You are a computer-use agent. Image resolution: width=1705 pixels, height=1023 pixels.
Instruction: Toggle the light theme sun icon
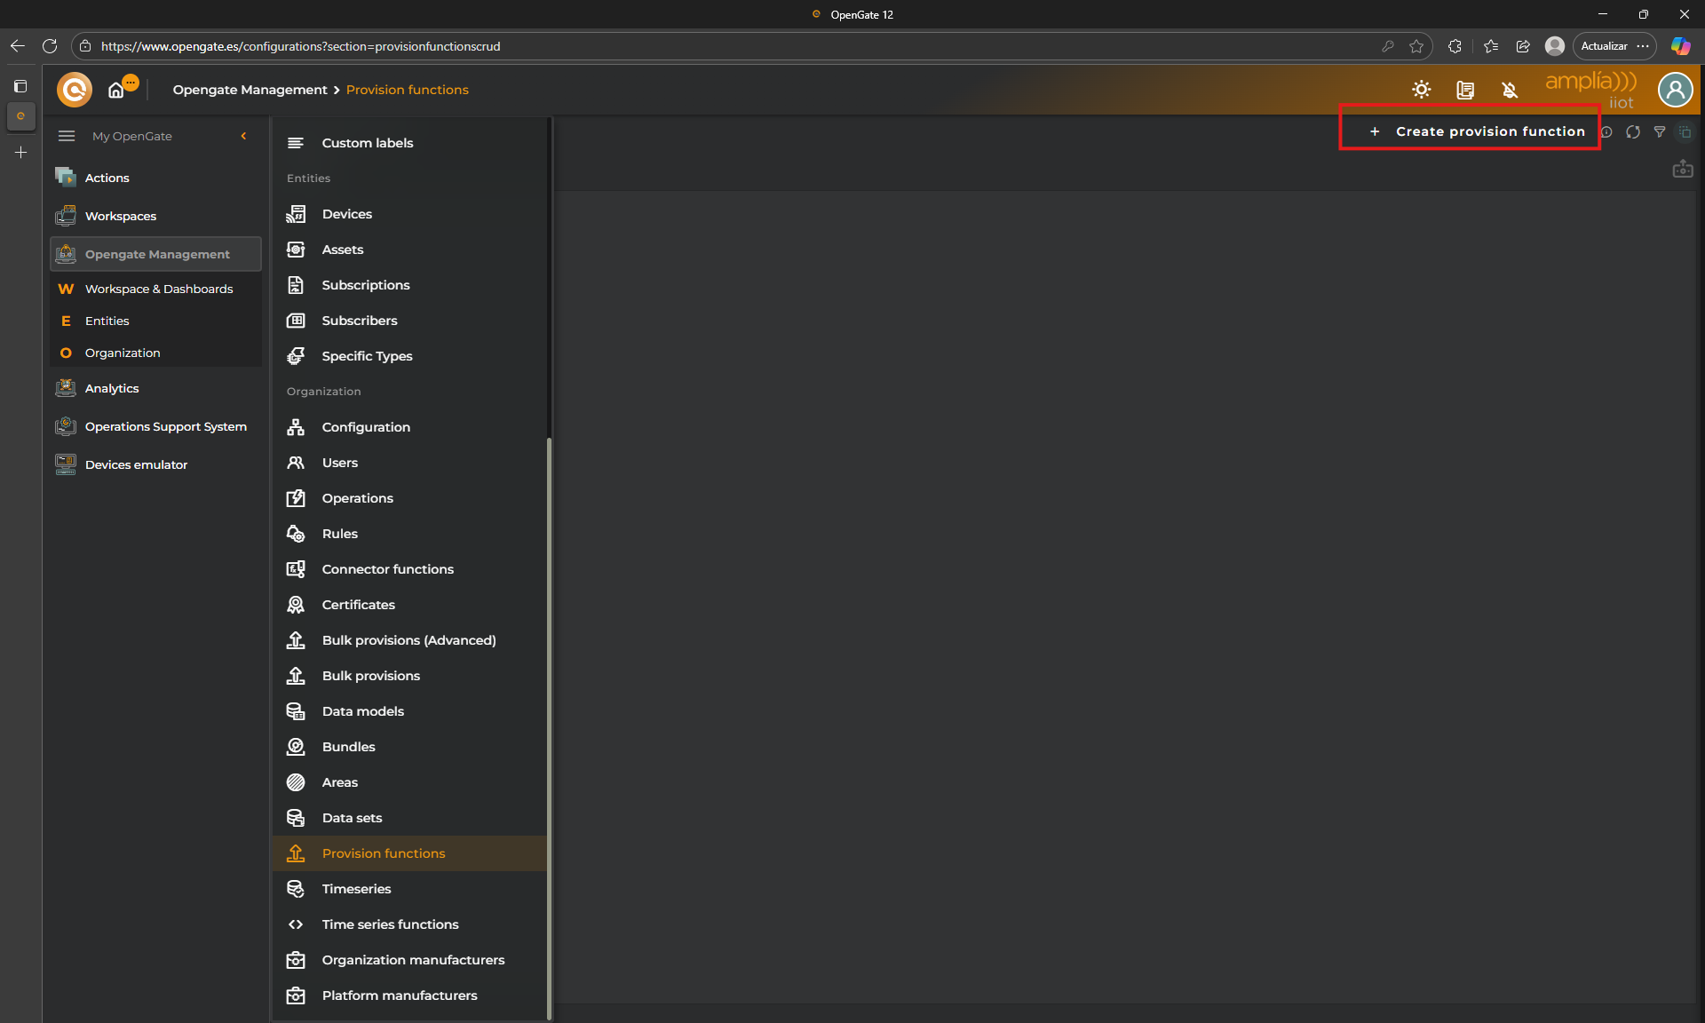click(1421, 90)
